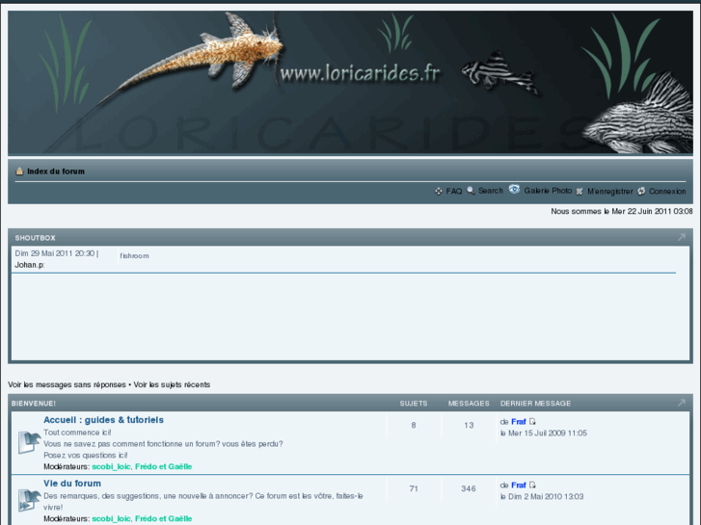View latest post icon in Accueil row

(532, 421)
